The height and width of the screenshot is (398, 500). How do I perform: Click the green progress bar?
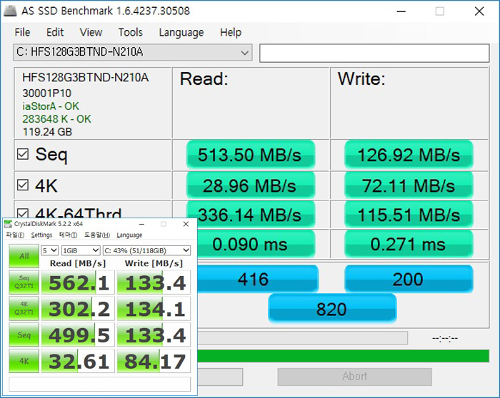tap(343, 355)
